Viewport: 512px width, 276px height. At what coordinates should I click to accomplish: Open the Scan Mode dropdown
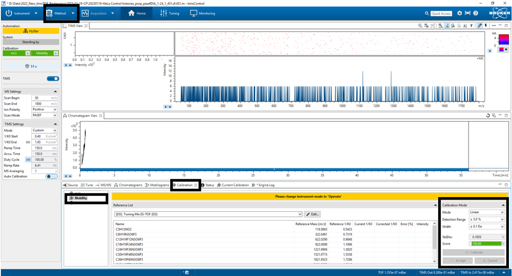pos(44,115)
